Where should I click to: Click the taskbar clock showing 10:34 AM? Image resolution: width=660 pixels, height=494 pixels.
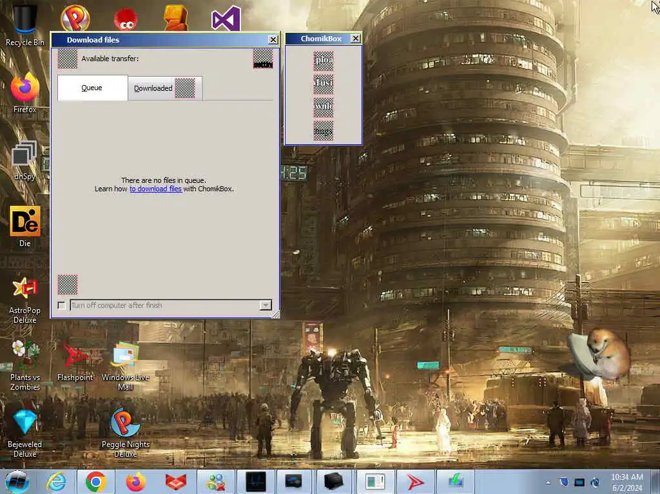coord(626,482)
